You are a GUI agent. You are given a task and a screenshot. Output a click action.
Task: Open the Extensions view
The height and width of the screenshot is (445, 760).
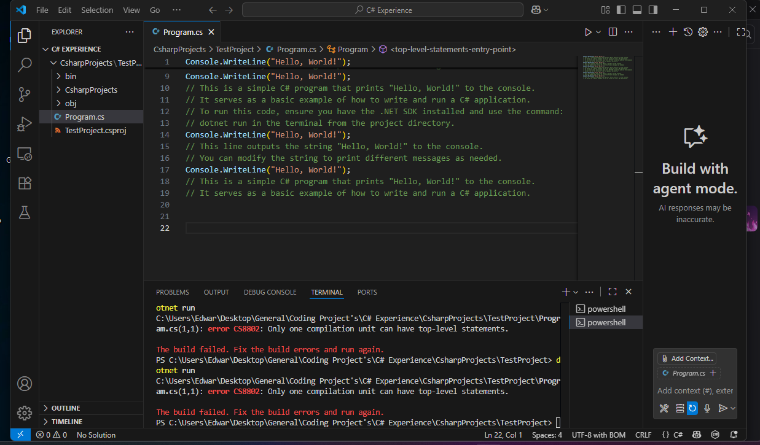tap(25, 183)
